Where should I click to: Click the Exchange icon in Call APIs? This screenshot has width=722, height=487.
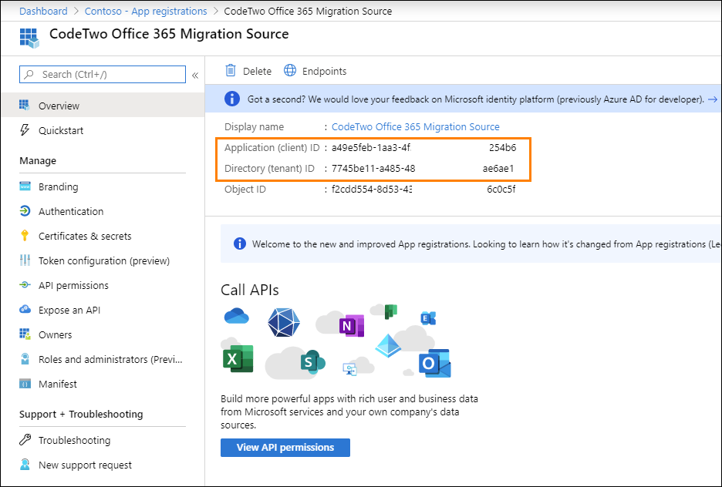(428, 317)
